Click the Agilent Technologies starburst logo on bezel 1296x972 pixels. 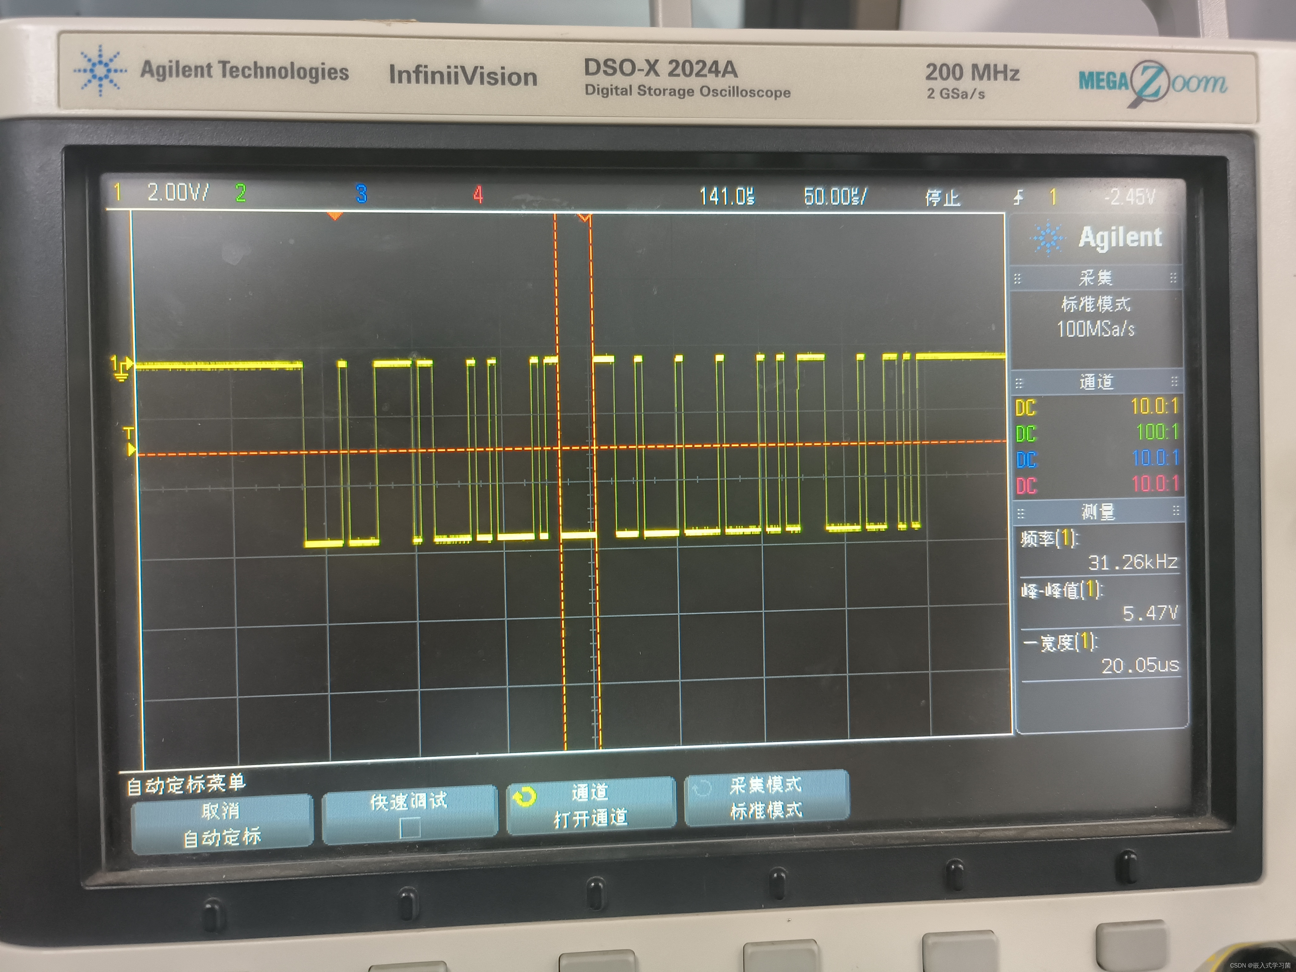tap(100, 70)
